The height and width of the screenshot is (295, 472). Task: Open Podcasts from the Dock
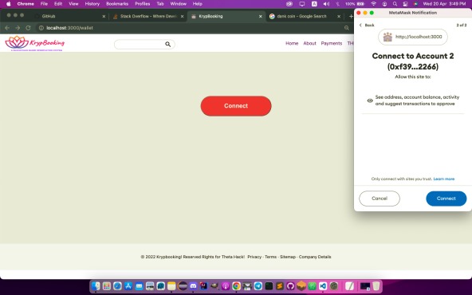point(226,285)
